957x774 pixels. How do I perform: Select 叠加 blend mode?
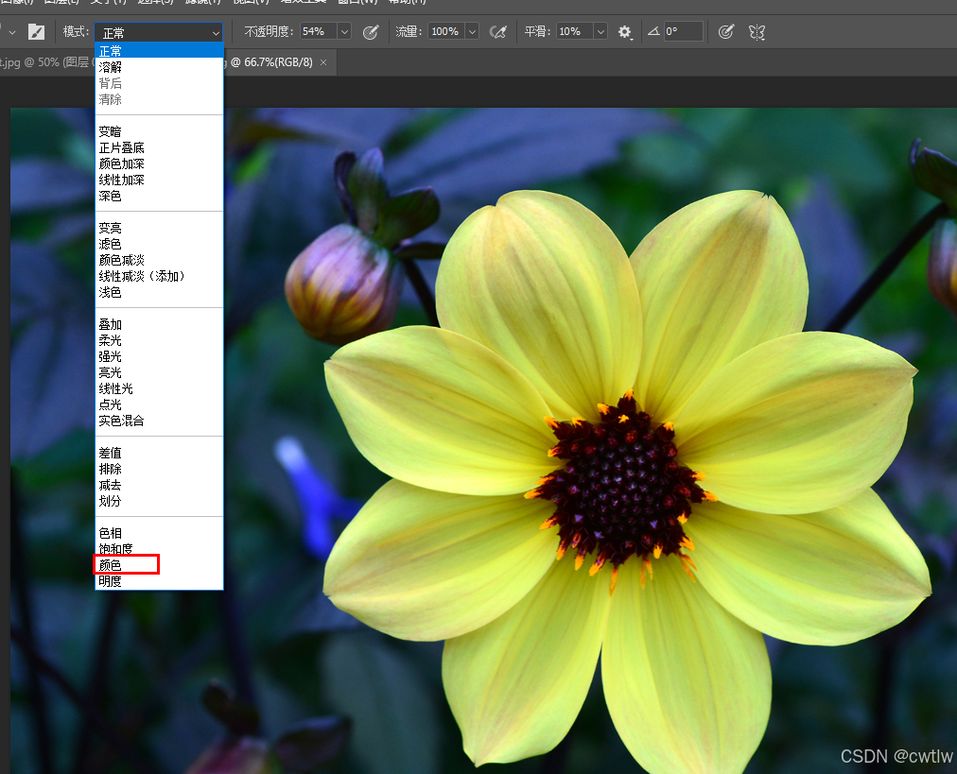pyautogui.click(x=159, y=324)
